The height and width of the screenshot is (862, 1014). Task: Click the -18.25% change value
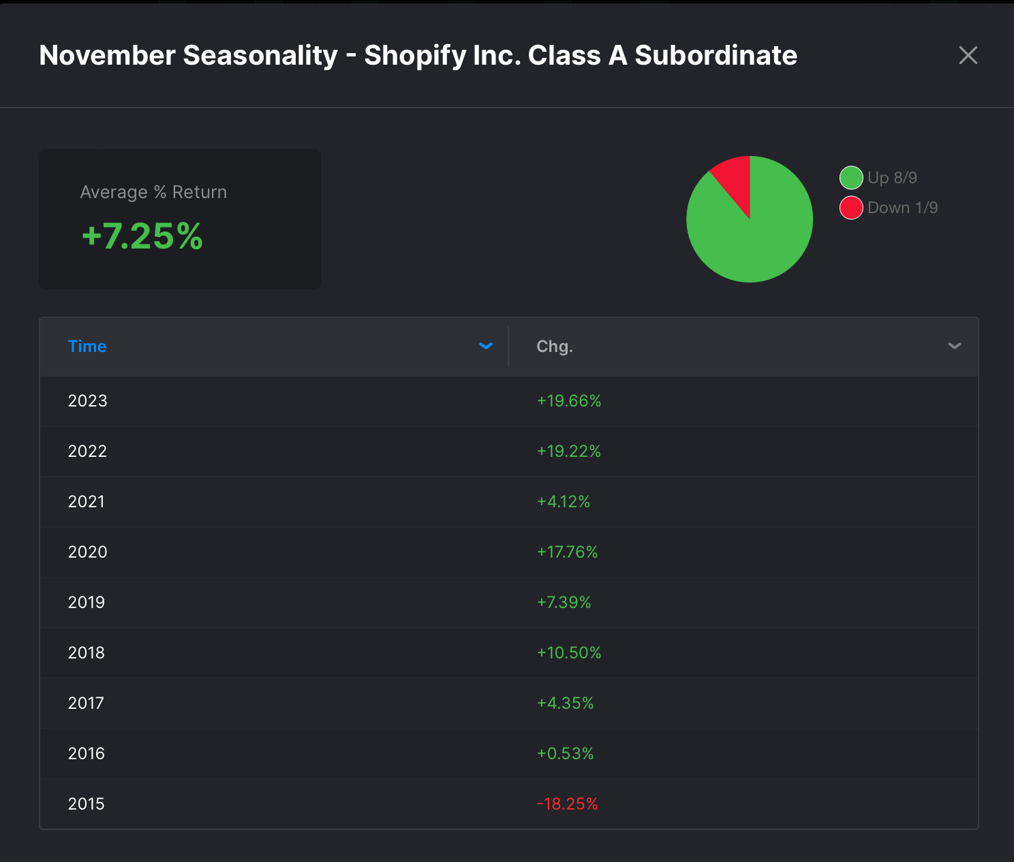[567, 804]
